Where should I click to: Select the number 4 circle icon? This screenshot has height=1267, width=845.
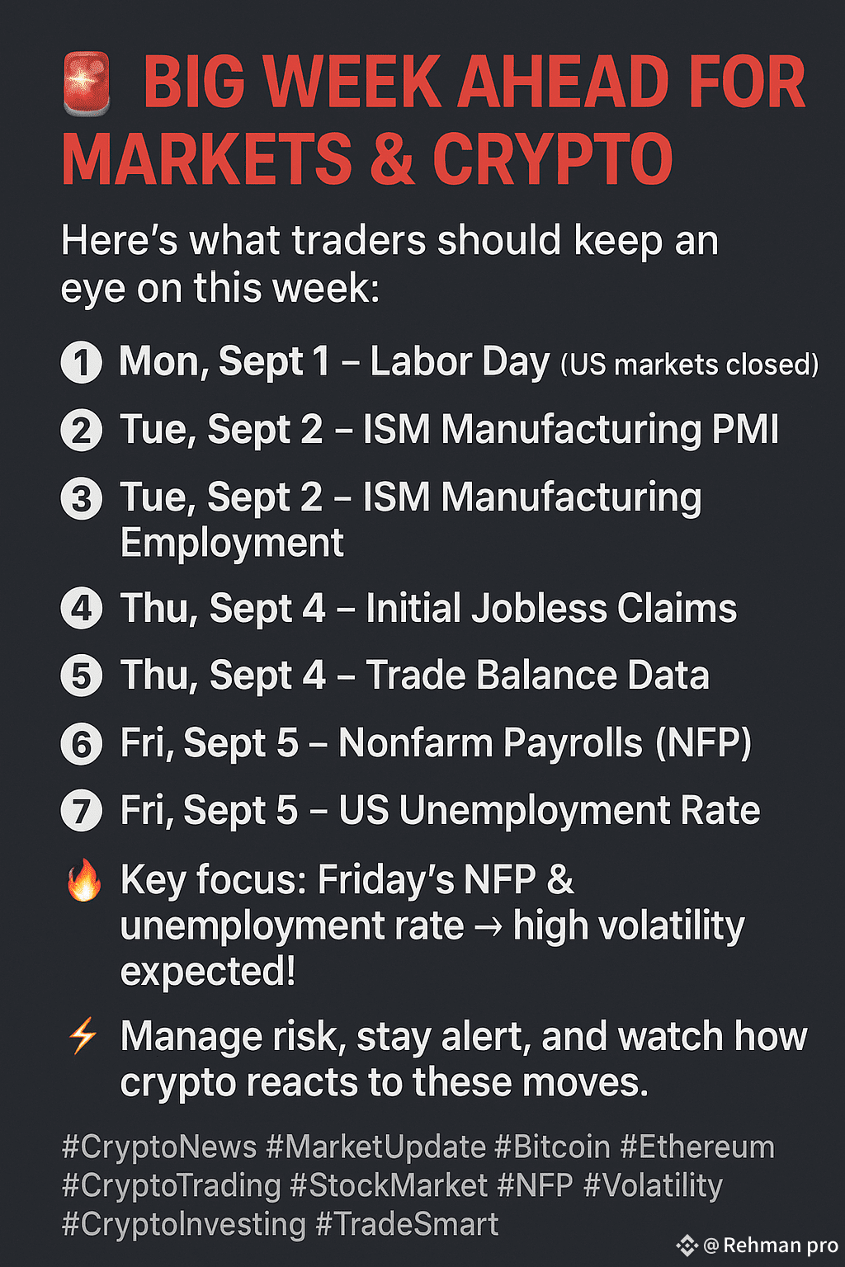click(x=82, y=610)
